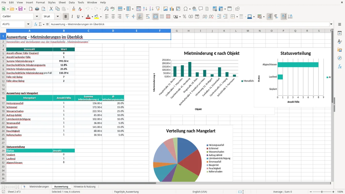Toggle Wrap Text
This screenshot has width=345, height=194.
[148, 17]
